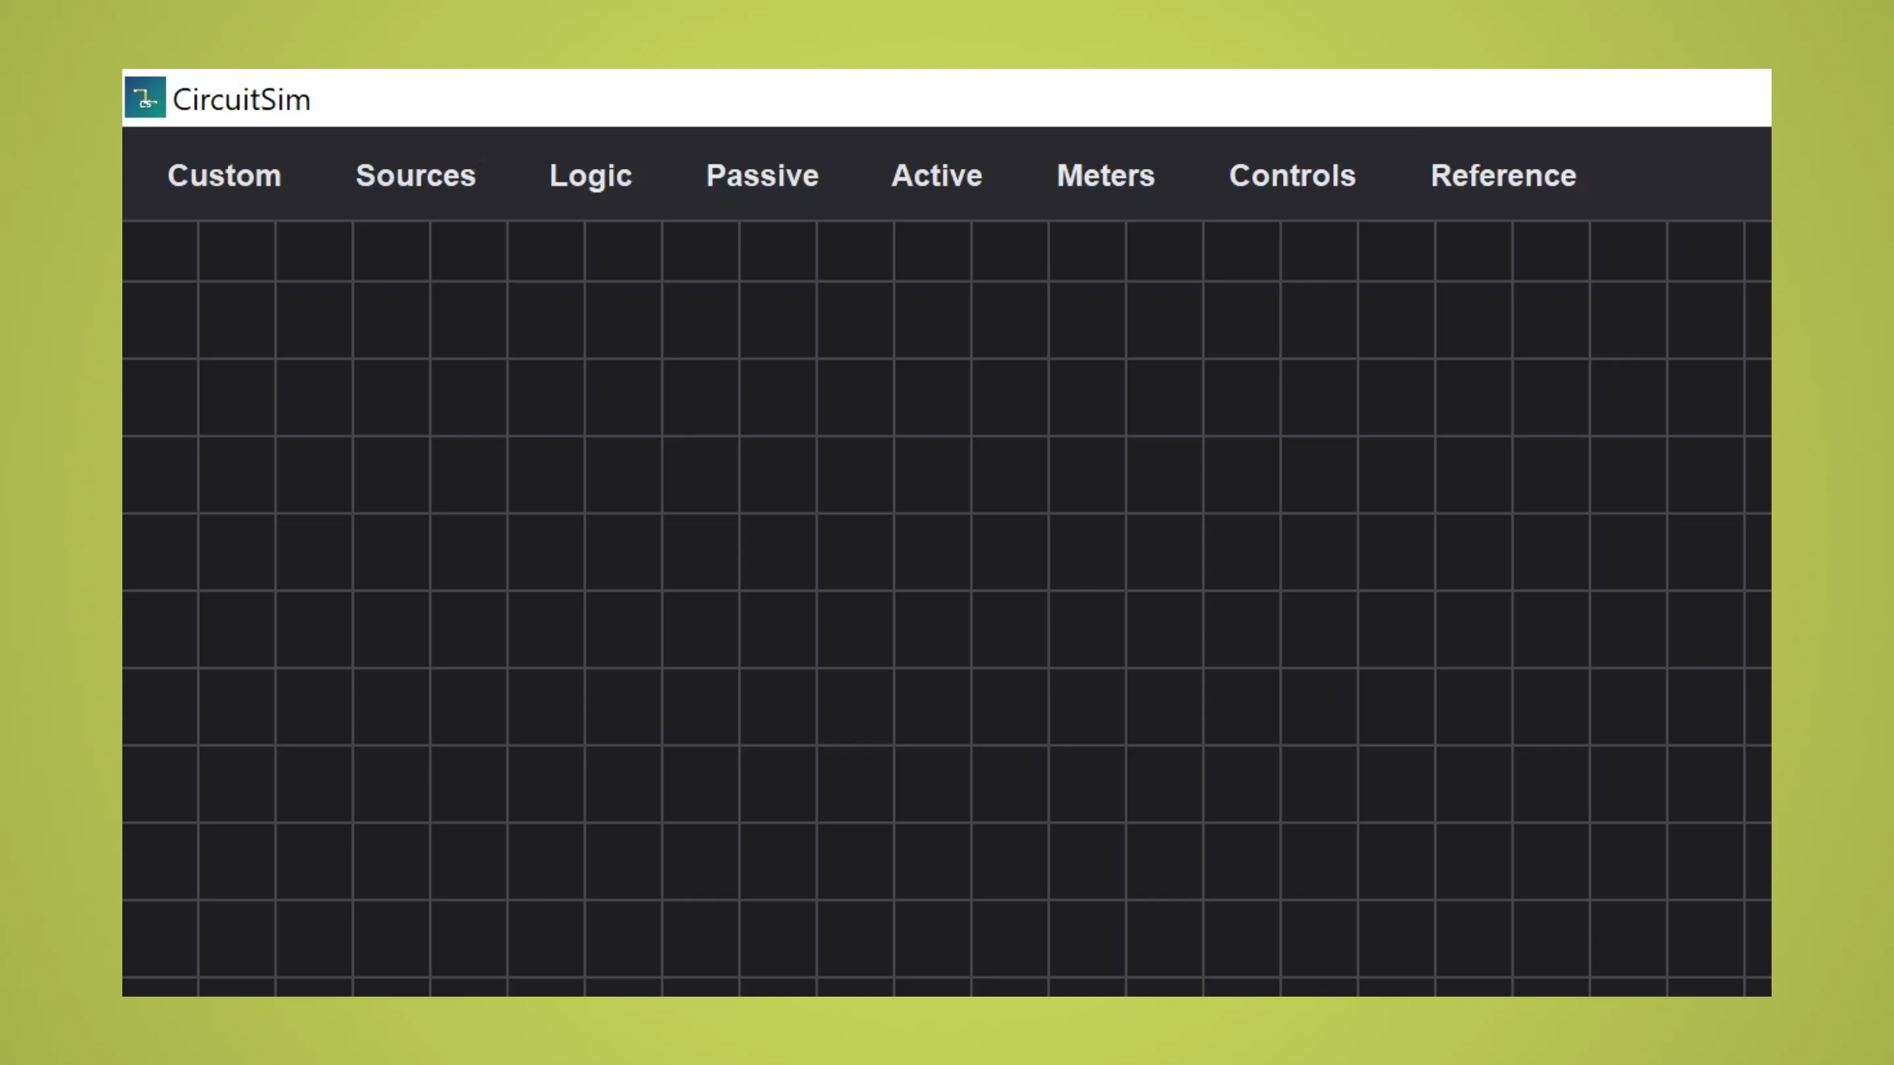Open the Reference components menu
1894x1065 pixels.
[1503, 176]
